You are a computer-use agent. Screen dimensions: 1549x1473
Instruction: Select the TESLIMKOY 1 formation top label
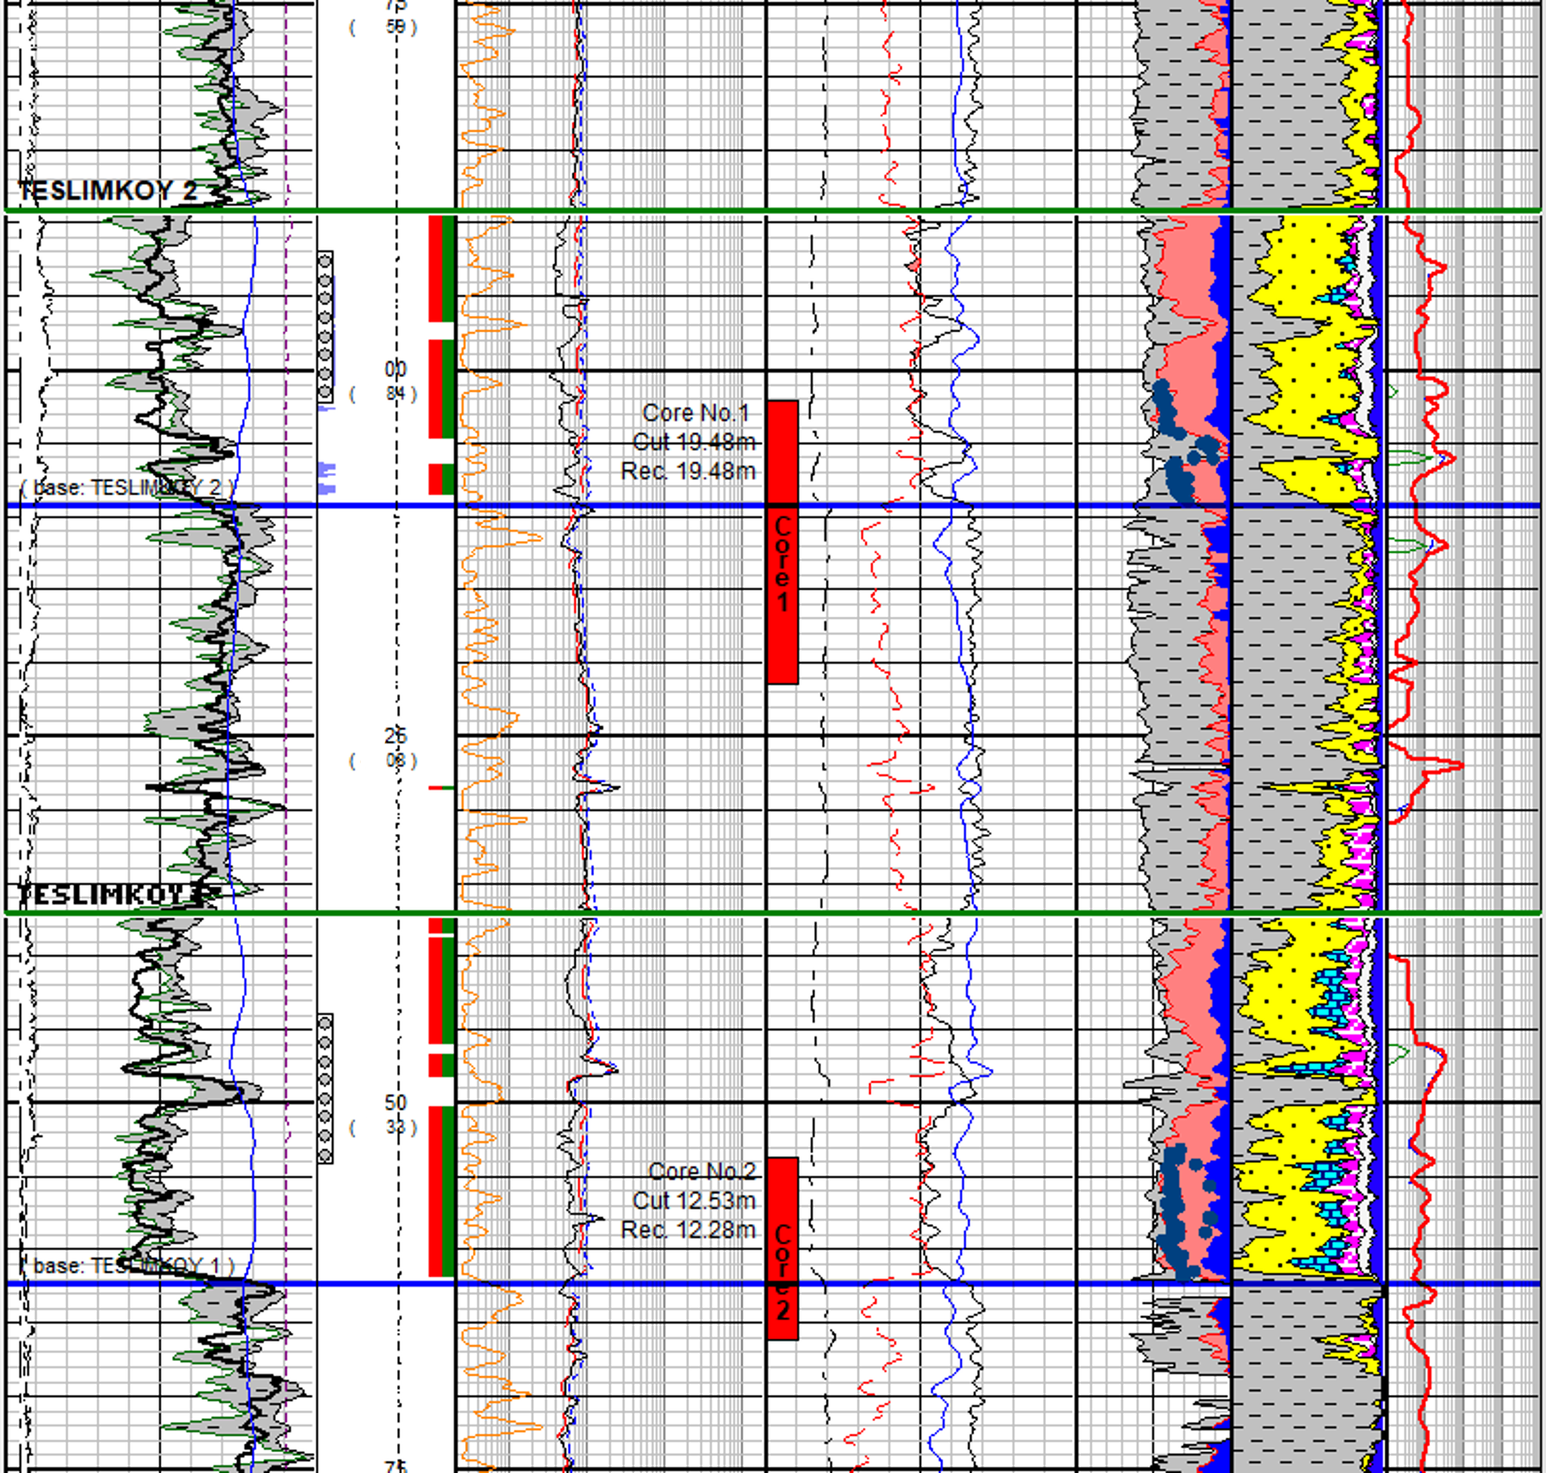(110, 894)
